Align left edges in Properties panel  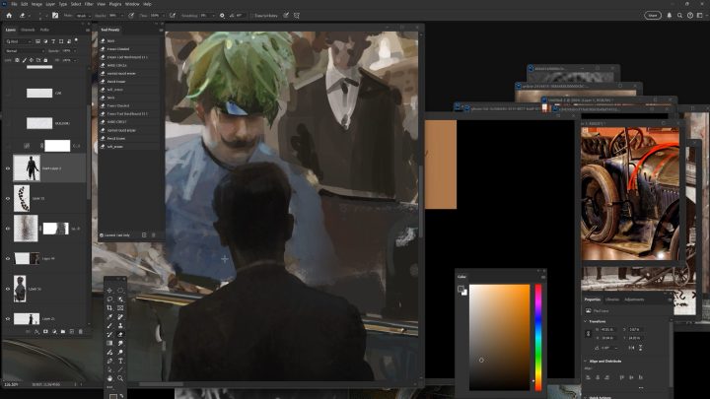(588, 377)
